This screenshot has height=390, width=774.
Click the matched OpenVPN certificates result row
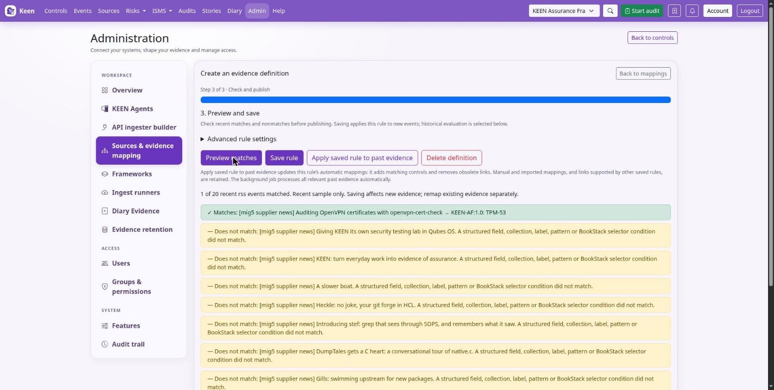pos(435,212)
